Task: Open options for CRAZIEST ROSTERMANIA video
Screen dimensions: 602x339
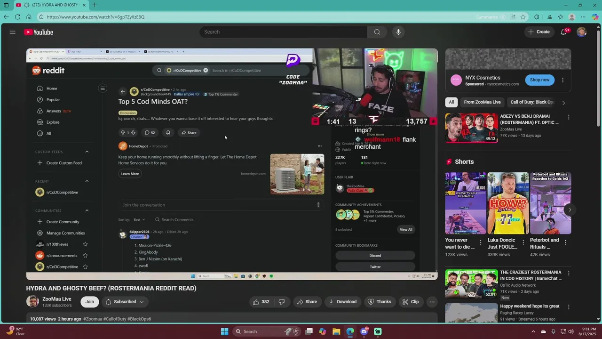Action: coord(569,273)
